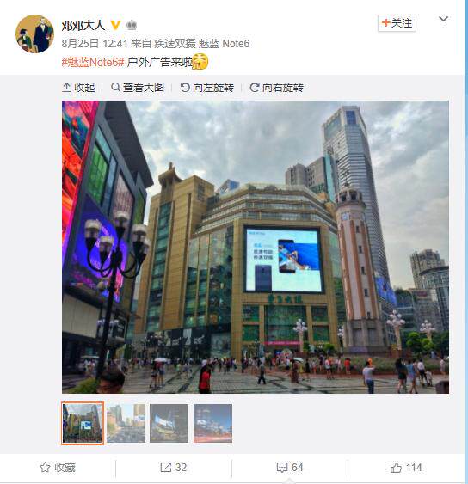Rotate the image right with 向右旋转
This screenshot has height=484, width=468.
pos(276,88)
